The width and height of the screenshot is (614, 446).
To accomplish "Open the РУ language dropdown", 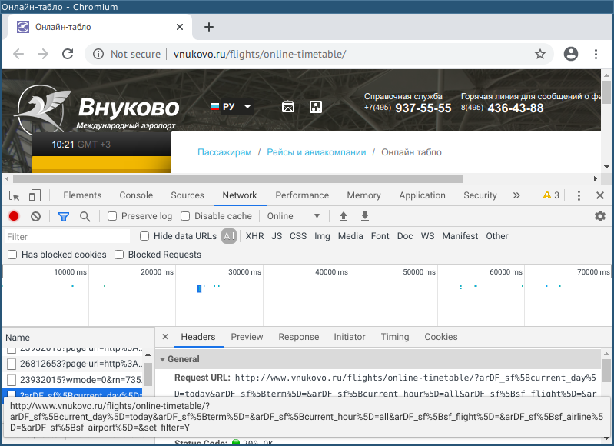I will click(x=231, y=107).
